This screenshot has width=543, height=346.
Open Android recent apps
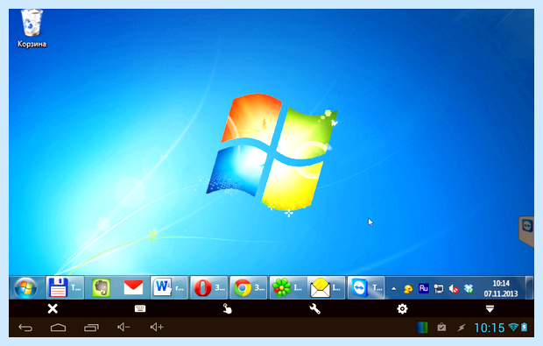tap(91, 328)
